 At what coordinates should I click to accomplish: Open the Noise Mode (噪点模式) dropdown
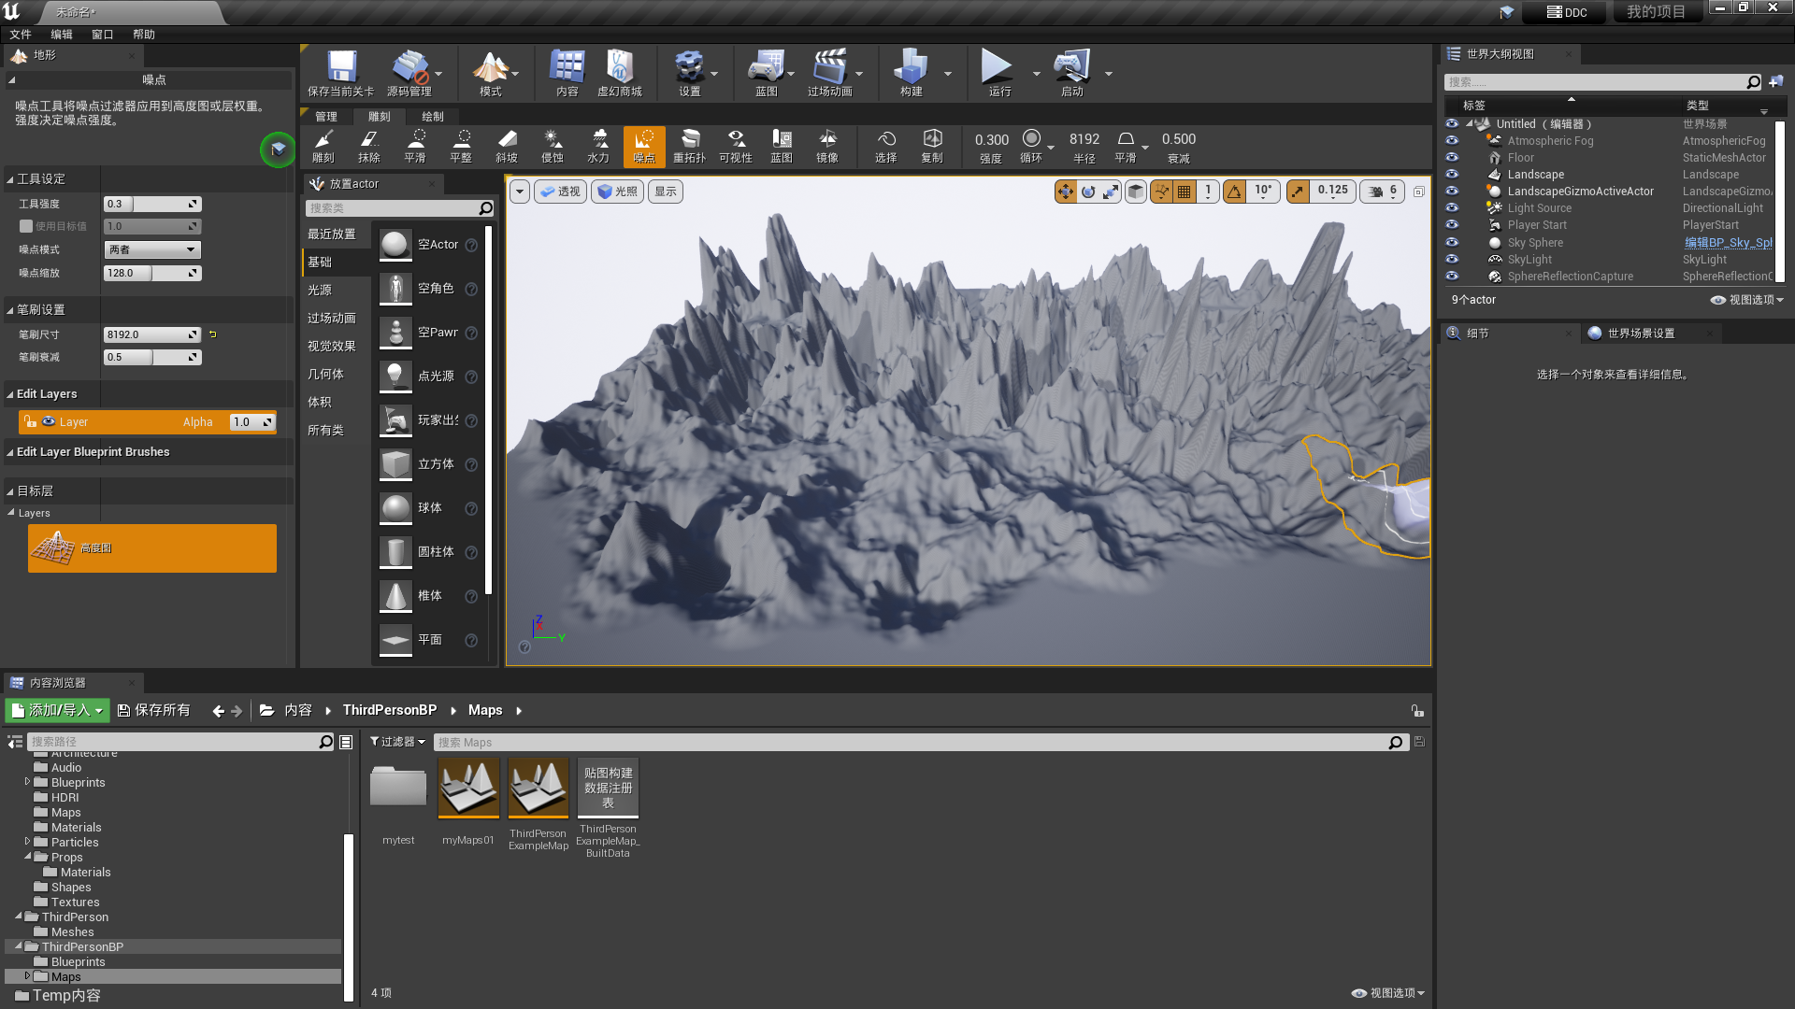click(x=152, y=249)
